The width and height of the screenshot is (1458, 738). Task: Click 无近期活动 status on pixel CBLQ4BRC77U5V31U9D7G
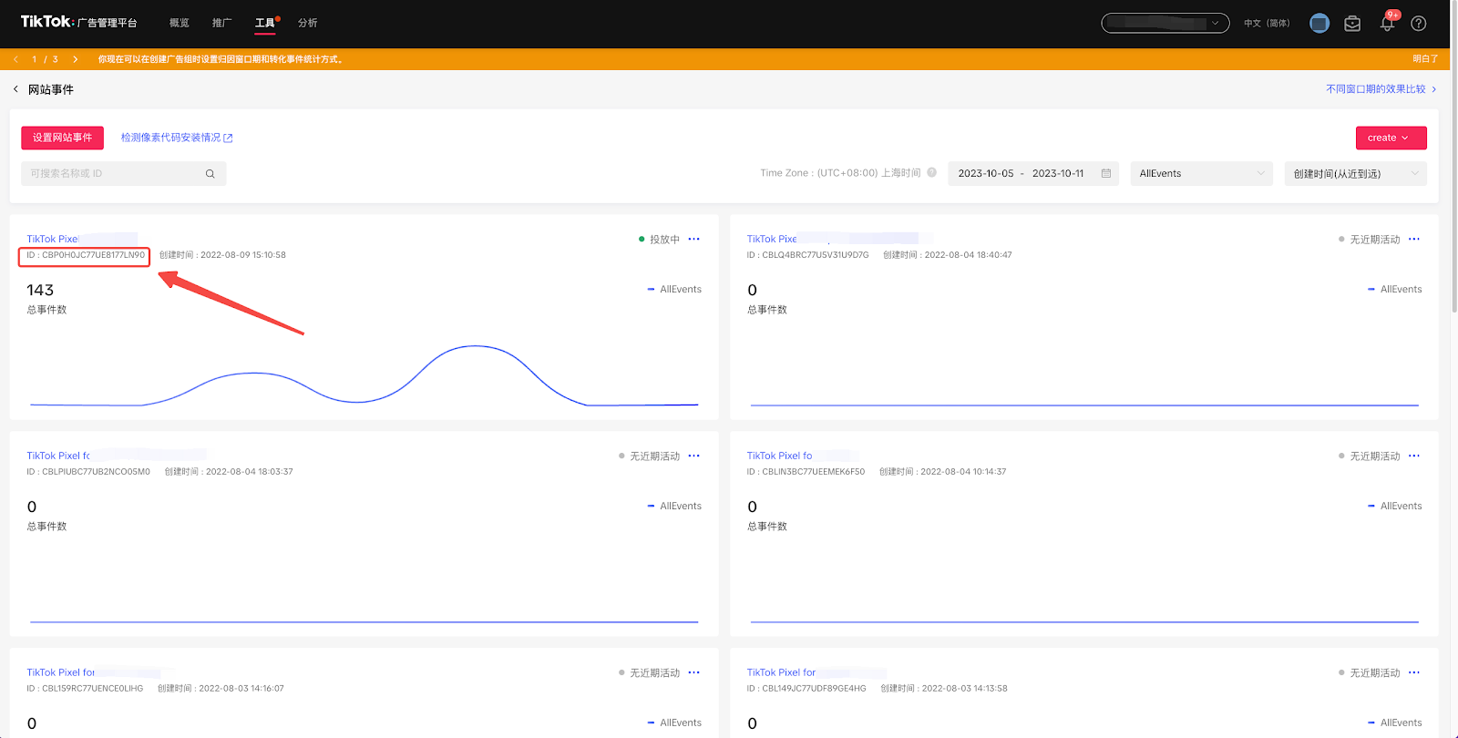coord(1374,240)
